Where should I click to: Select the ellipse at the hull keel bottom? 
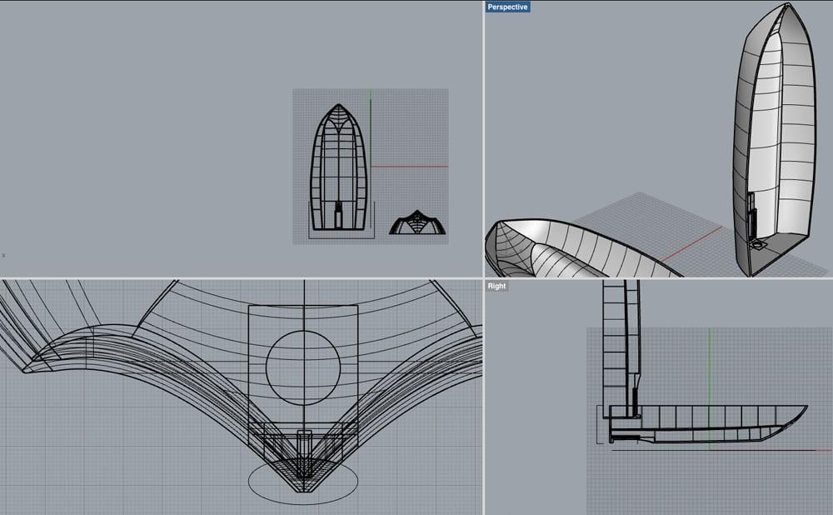point(303,481)
